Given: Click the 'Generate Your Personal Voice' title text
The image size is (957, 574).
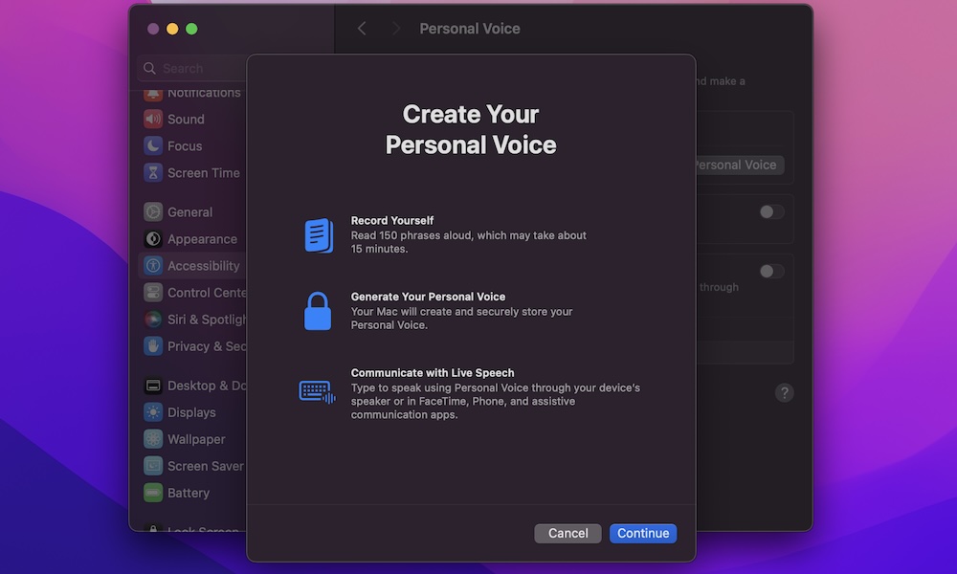Looking at the screenshot, I should (428, 297).
